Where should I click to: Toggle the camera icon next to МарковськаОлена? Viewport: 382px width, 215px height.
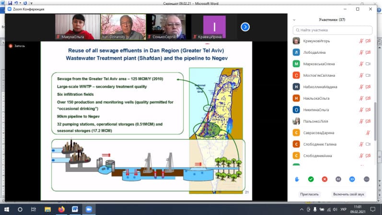tap(369, 64)
